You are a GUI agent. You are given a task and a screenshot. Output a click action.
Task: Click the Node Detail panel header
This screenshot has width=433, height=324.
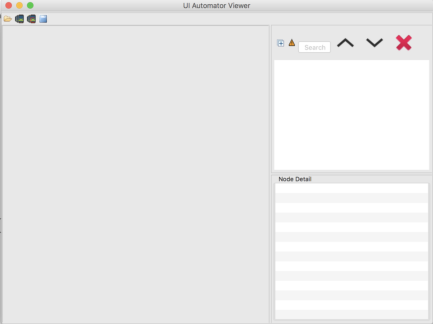[295, 179]
